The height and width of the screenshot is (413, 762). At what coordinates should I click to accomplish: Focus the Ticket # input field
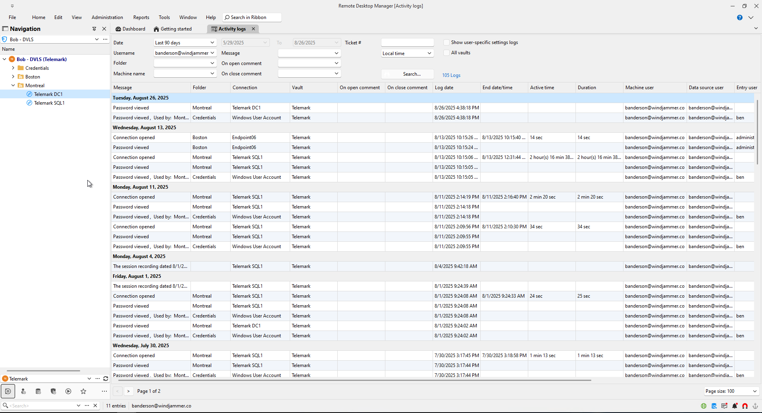(407, 42)
